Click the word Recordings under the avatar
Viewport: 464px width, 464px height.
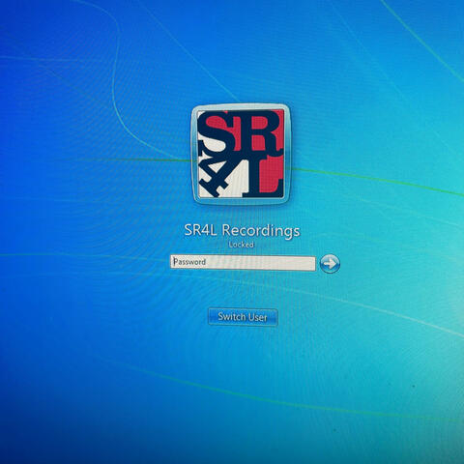point(261,231)
